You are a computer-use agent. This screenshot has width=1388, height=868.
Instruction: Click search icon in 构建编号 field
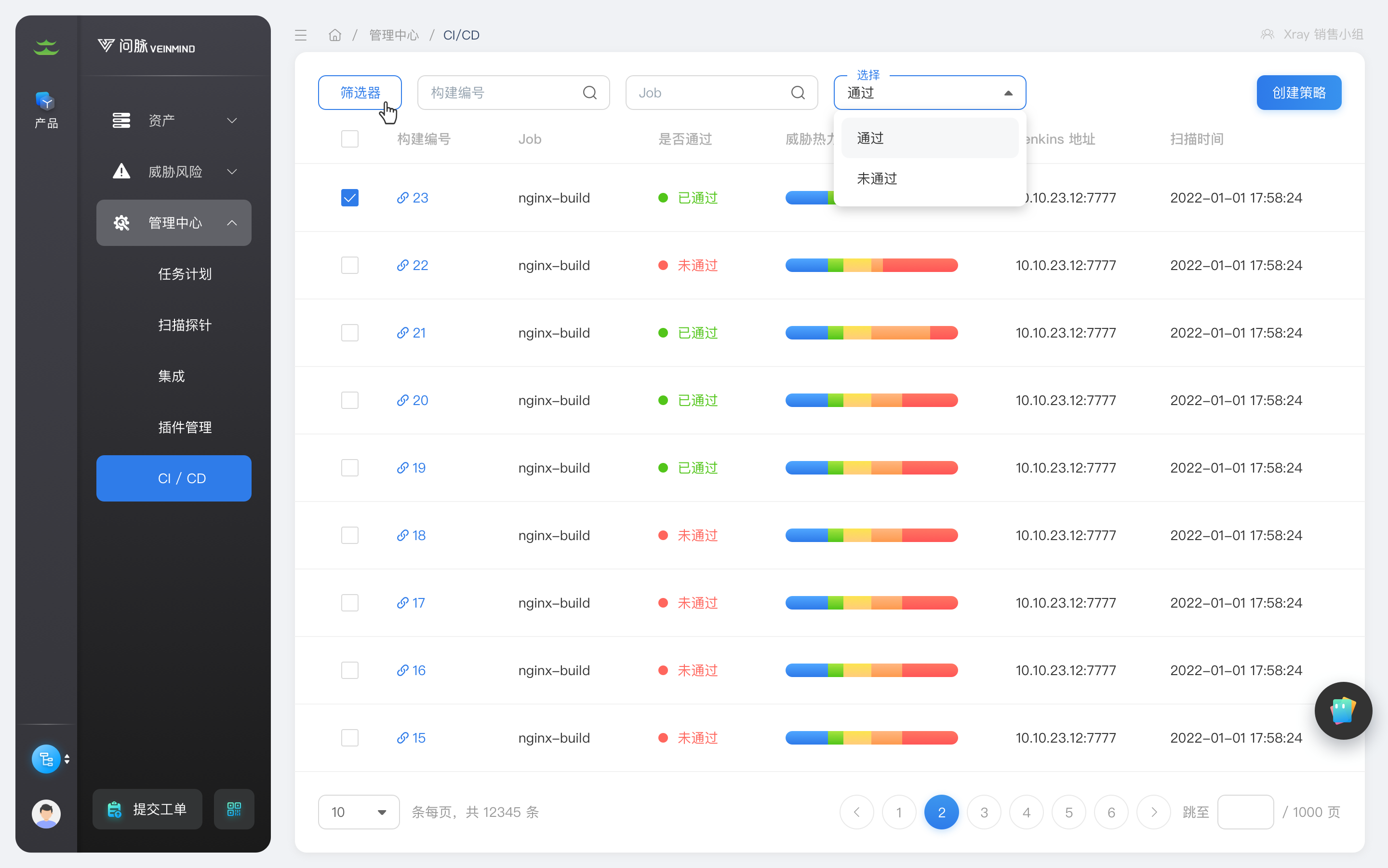(589, 93)
